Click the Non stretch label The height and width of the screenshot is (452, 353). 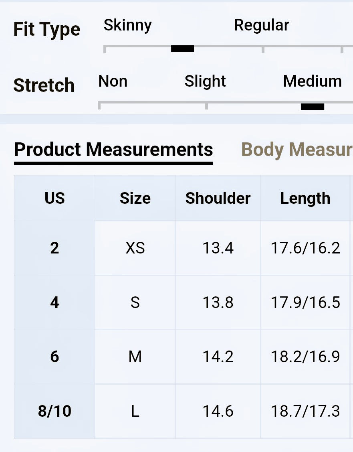(x=113, y=81)
